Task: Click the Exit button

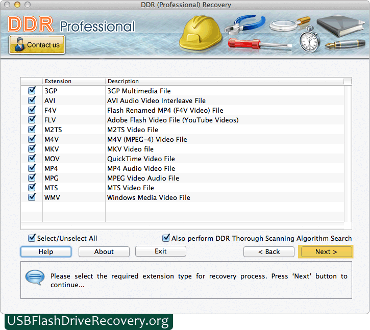Action: (x=160, y=251)
